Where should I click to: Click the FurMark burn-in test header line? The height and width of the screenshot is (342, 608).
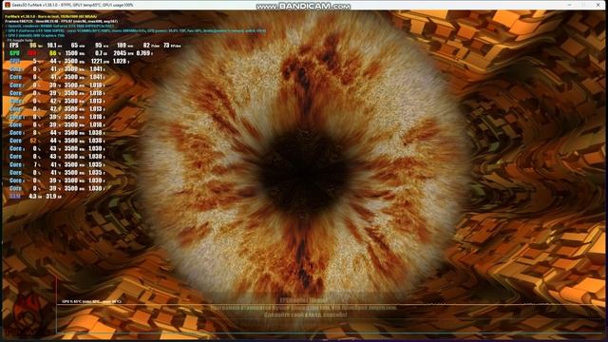point(50,17)
